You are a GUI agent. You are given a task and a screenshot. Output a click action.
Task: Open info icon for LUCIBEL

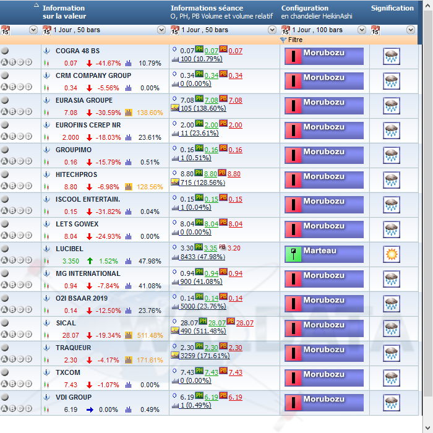pyautogui.click(x=47, y=249)
